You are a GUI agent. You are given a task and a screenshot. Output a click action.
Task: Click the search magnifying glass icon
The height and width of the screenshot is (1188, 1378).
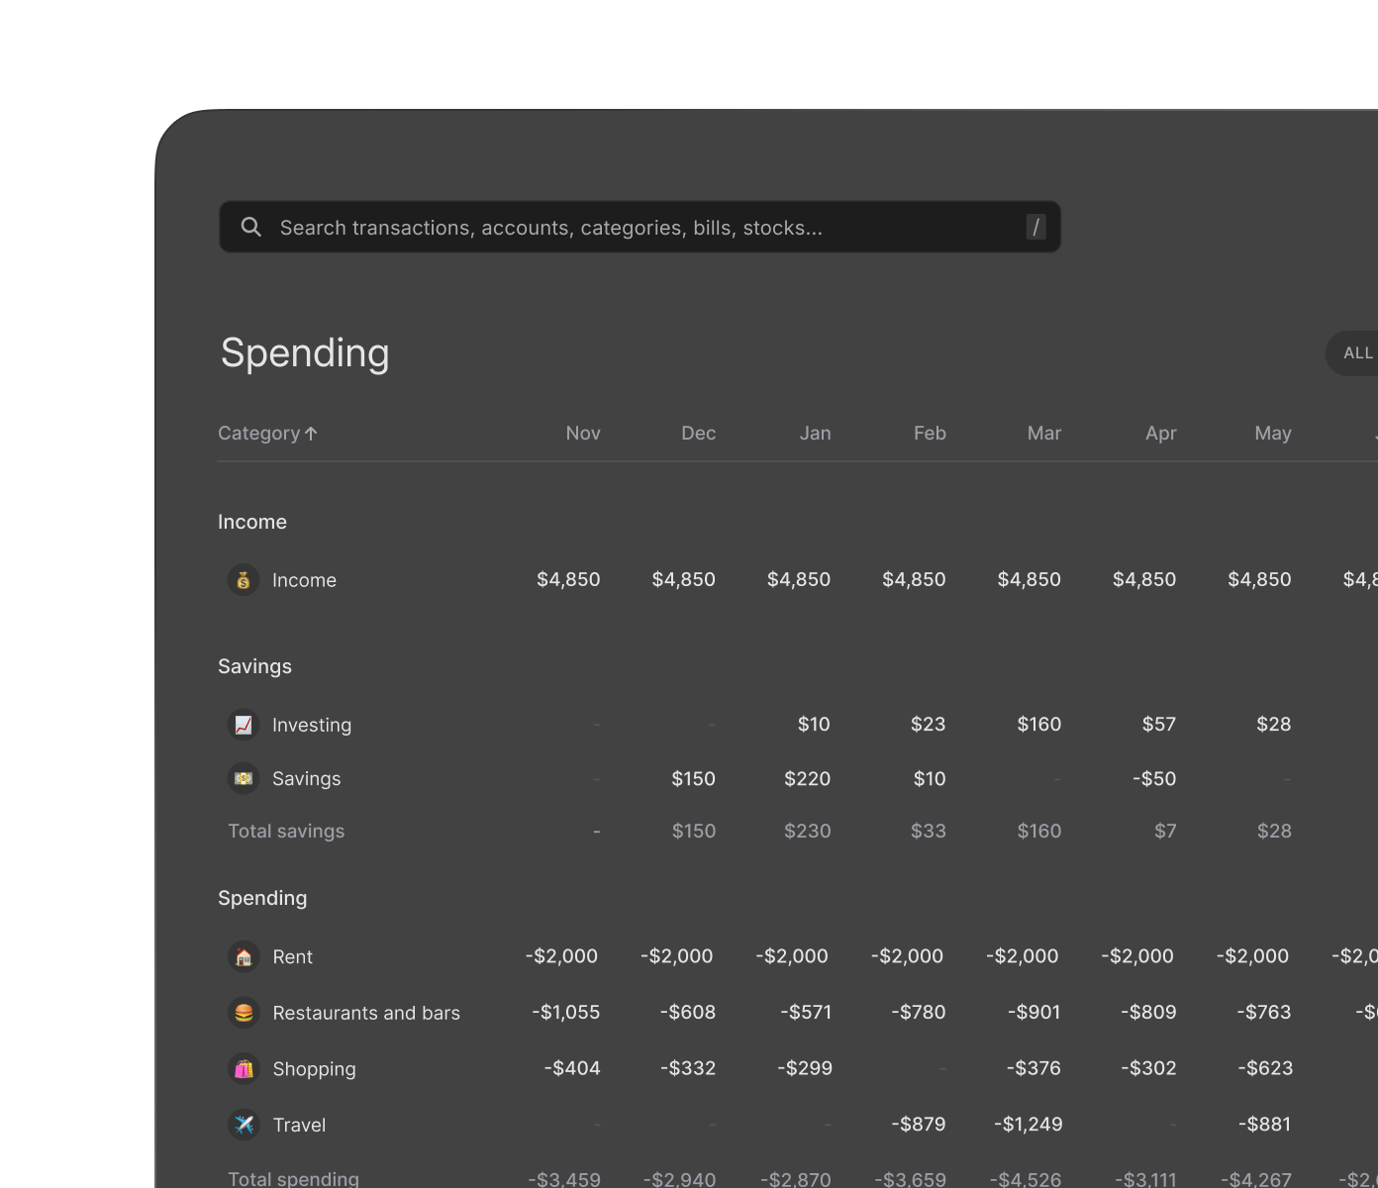pos(251,228)
